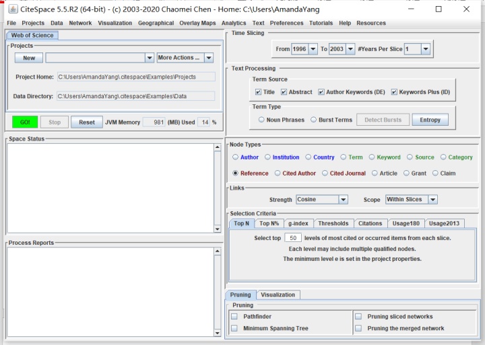This screenshot has height=345, width=485.
Task: Open the Preferences menu
Action: pos(286,23)
